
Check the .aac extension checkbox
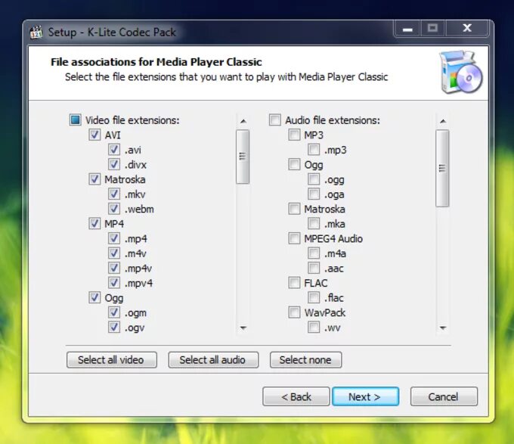tap(314, 268)
